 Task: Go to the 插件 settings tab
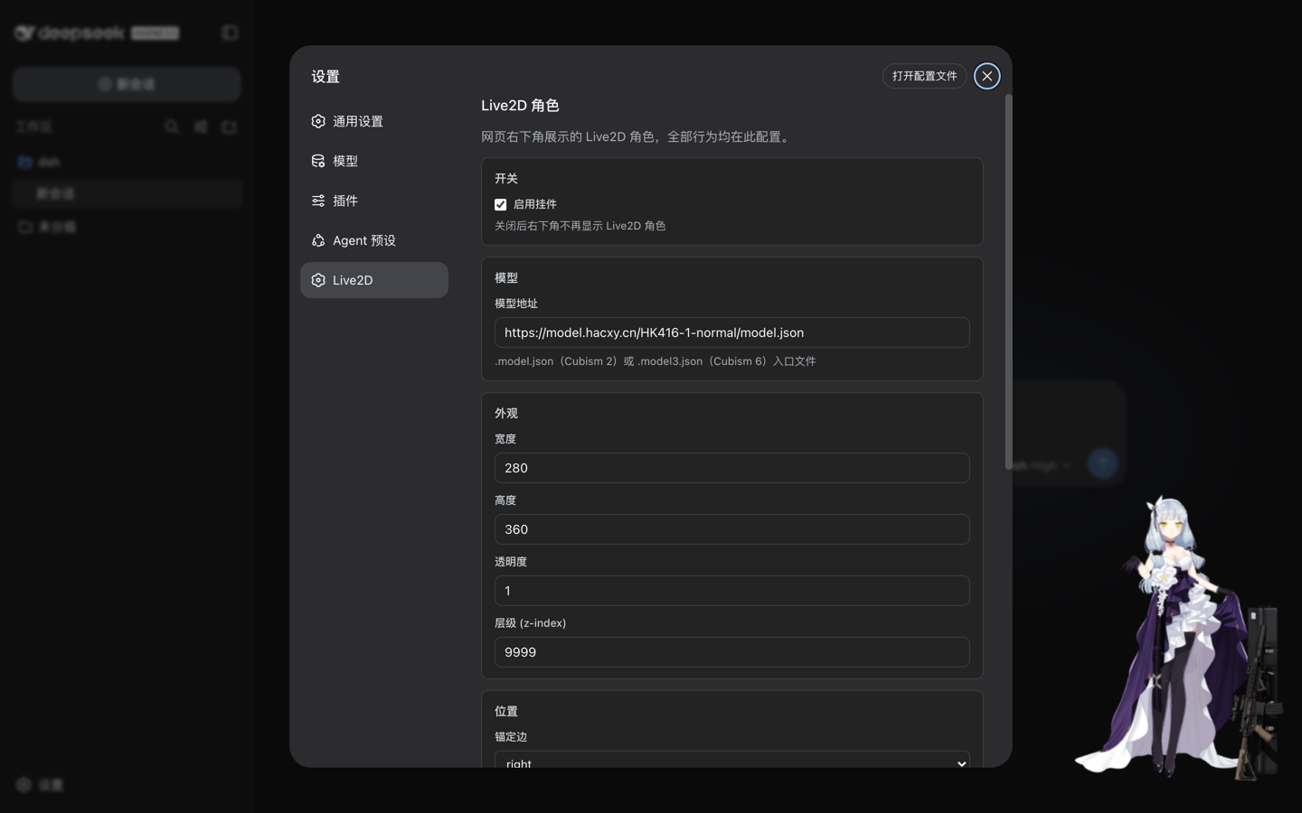pyautogui.click(x=374, y=201)
